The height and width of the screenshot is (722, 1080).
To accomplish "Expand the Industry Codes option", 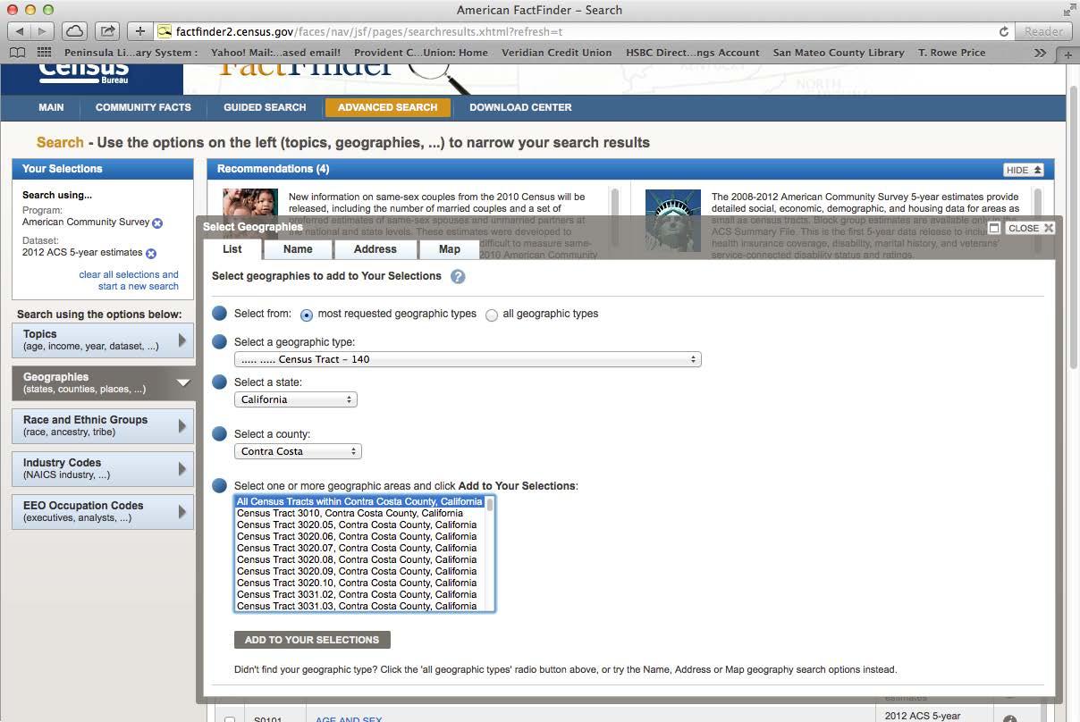I will [103, 468].
